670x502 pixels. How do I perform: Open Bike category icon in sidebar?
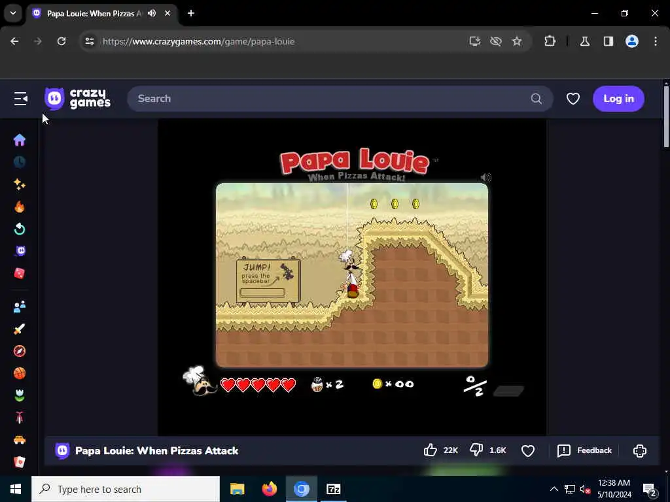click(19, 418)
